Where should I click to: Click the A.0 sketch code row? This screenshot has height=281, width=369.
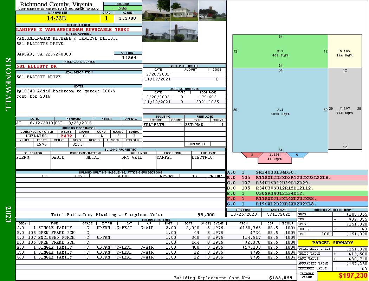point(297,172)
